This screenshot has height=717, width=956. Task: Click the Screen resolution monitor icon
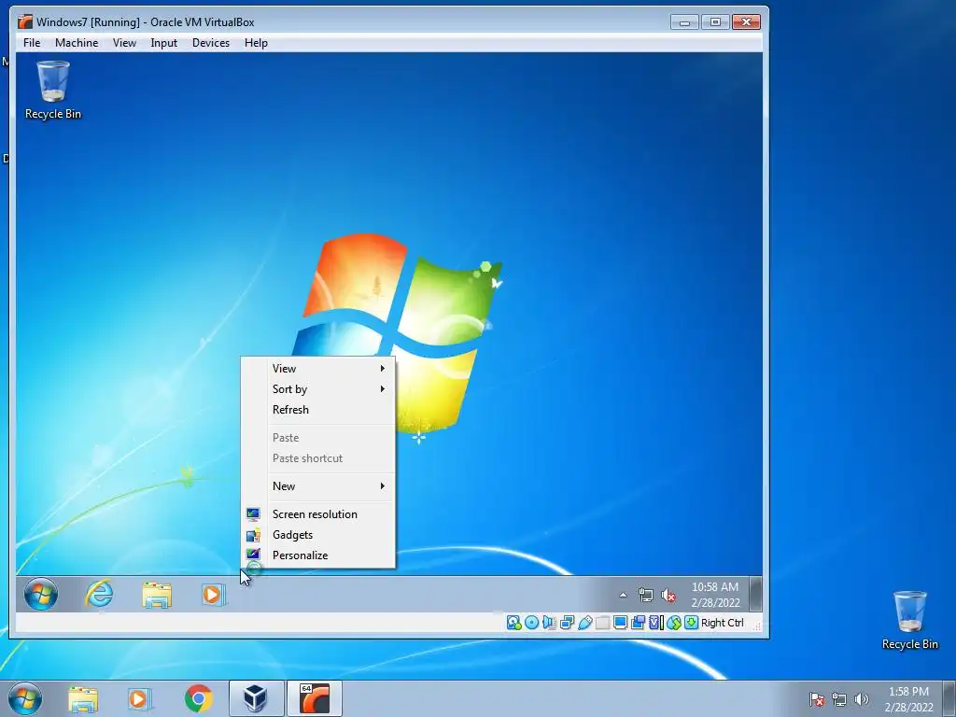253,514
